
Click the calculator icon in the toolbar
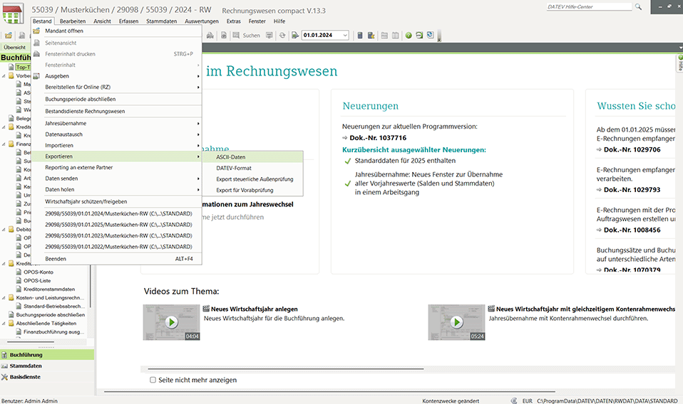(360, 35)
